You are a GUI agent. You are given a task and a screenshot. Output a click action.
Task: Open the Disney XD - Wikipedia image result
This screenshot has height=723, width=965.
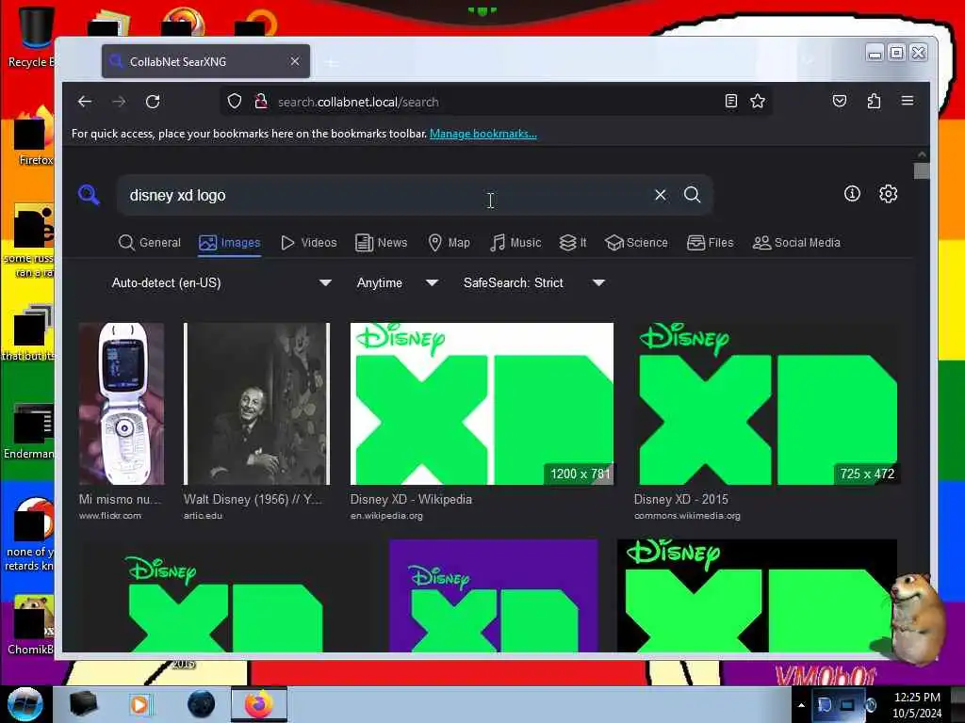coord(482,403)
